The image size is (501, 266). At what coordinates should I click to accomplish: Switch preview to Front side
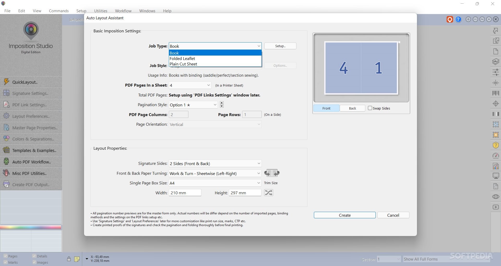[326, 108]
